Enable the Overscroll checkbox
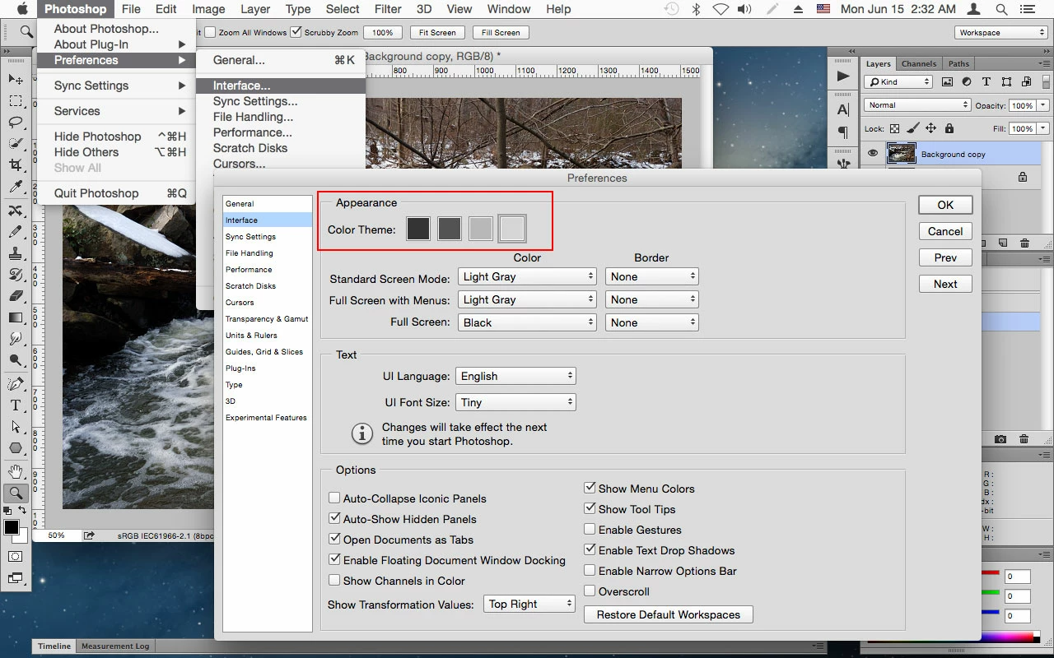Viewport: 1054px width, 658px height. (x=590, y=591)
